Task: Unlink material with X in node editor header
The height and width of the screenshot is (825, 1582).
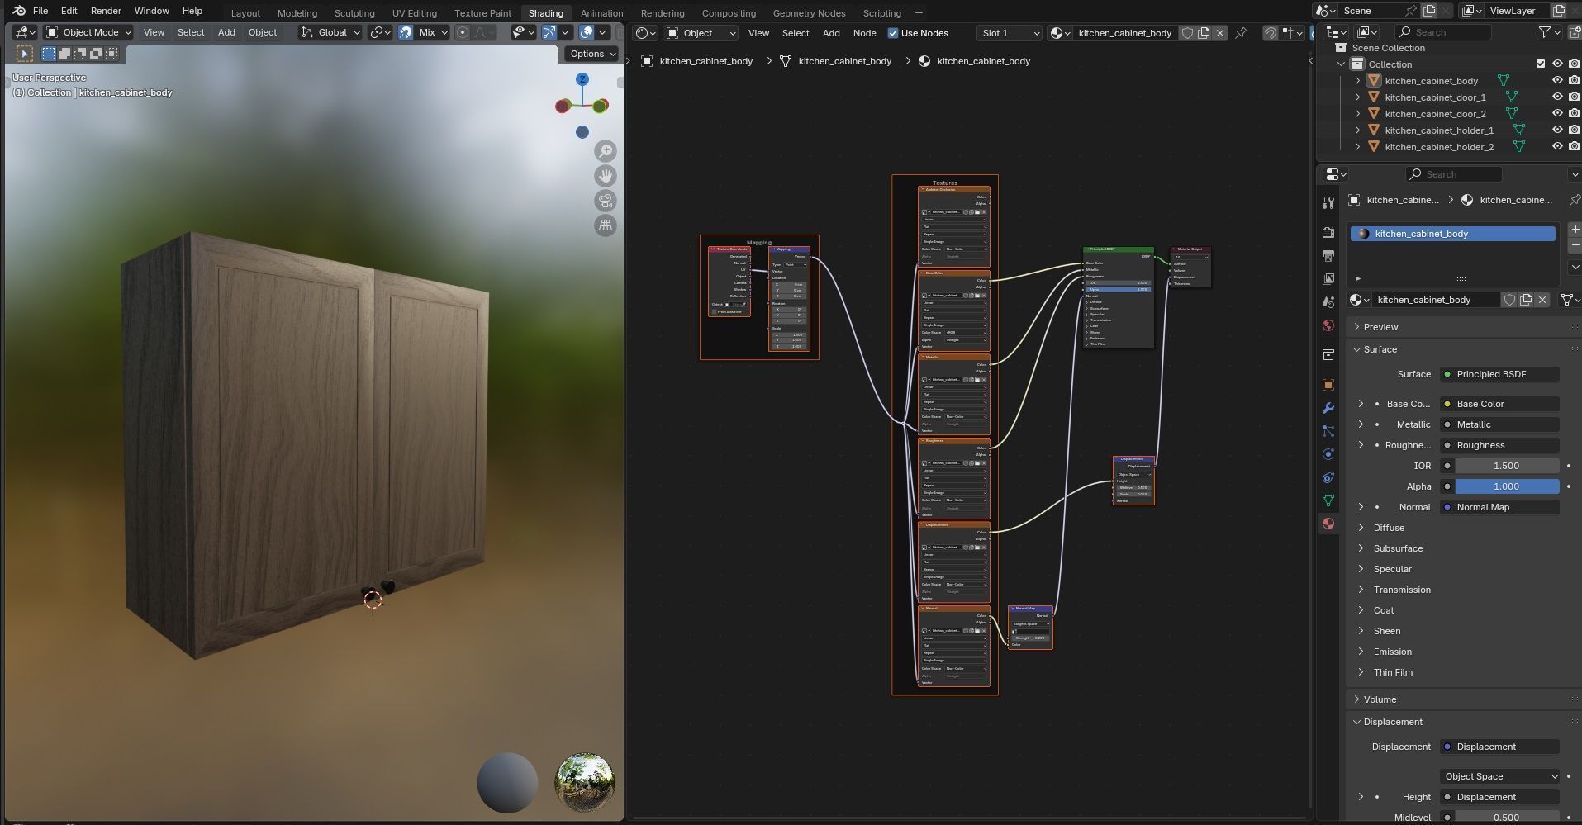Action: point(1220,33)
